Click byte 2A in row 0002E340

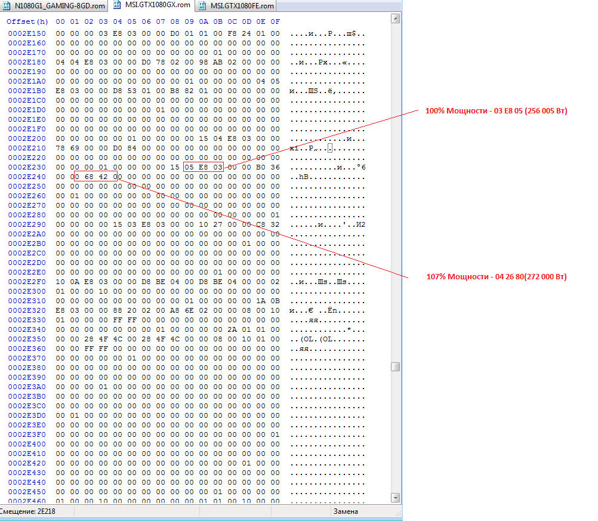(232, 329)
